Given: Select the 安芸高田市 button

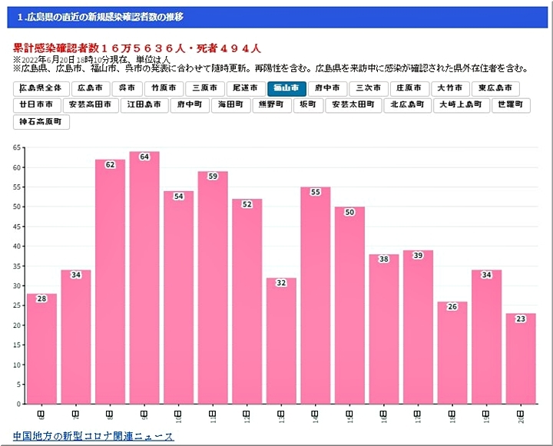Looking at the screenshot, I should click(x=92, y=105).
